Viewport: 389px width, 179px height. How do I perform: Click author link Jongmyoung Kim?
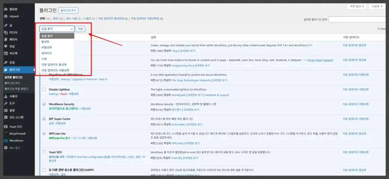pos(183,65)
